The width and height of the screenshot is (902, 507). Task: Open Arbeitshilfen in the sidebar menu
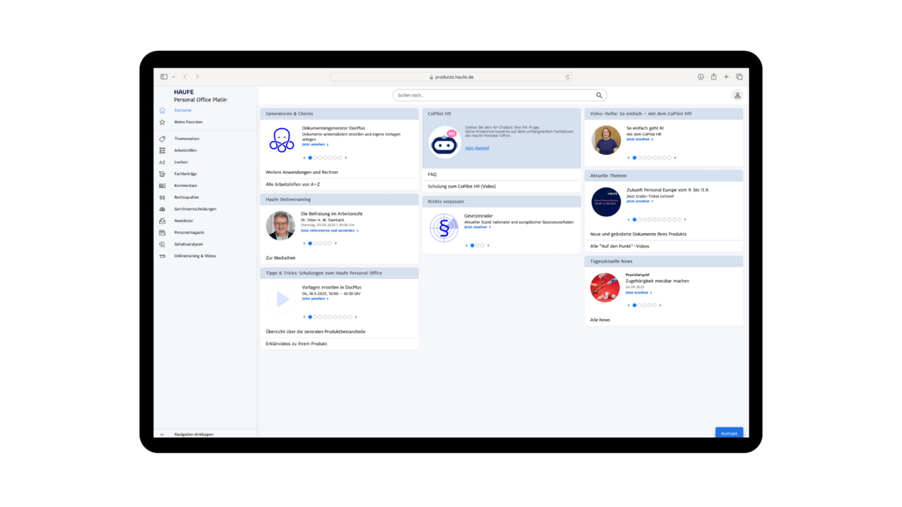coord(185,151)
